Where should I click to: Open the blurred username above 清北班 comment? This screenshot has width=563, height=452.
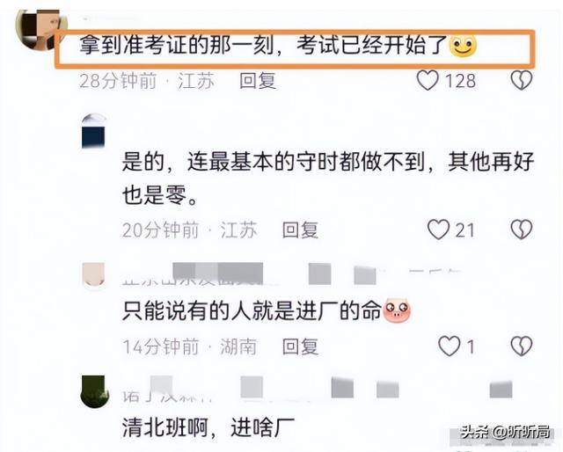[317, 390]
